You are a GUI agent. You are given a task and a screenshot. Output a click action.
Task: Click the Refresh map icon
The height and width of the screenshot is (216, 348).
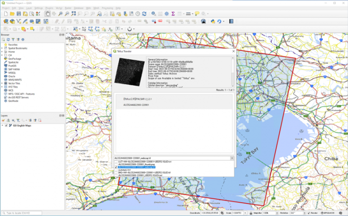click(x=144, y=14)
